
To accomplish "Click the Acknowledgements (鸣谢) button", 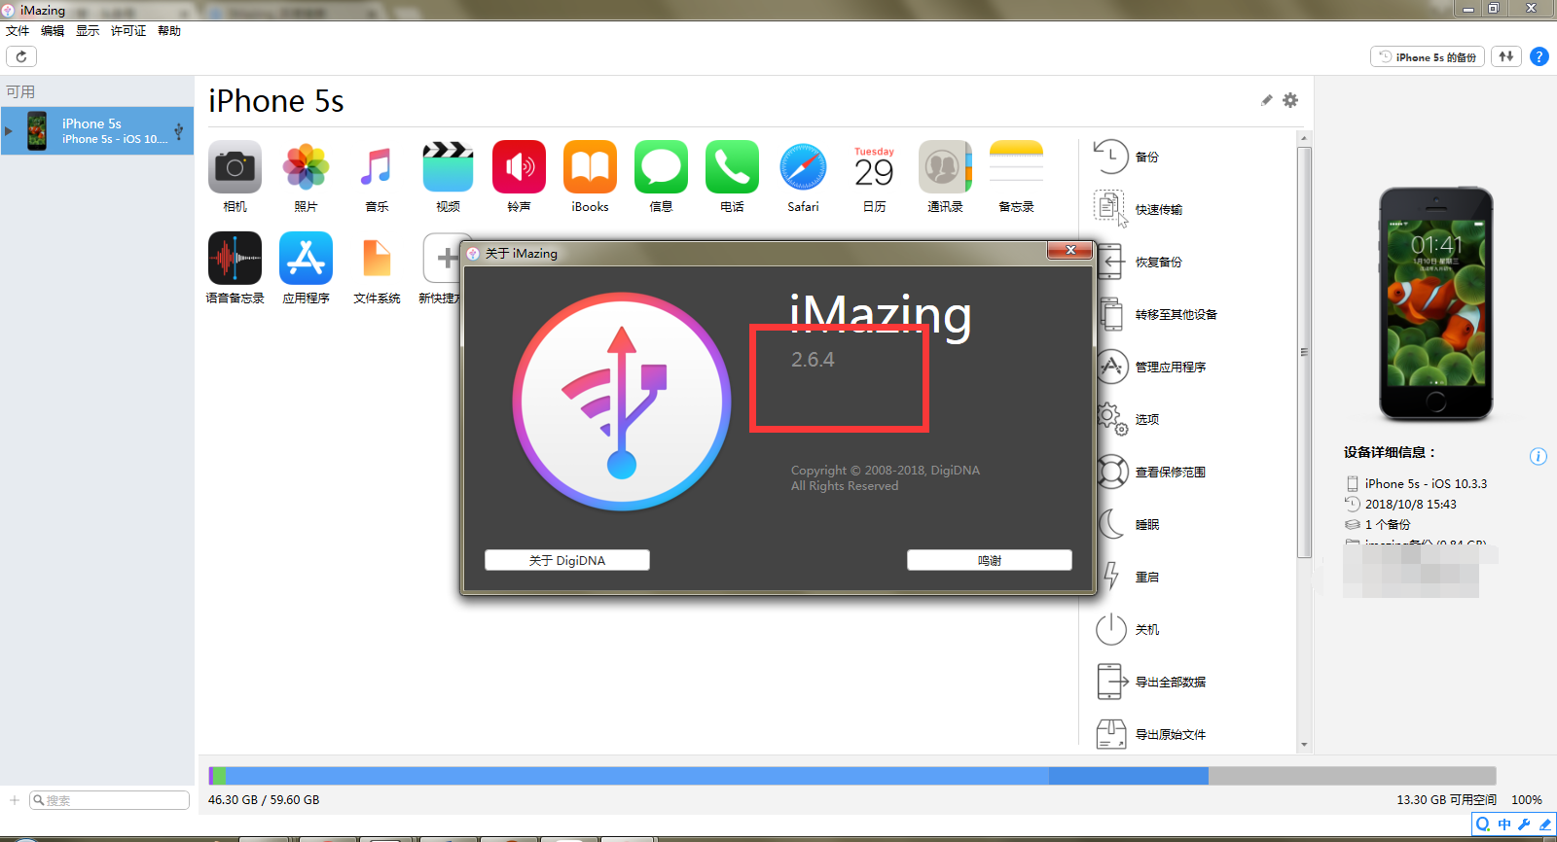I will (990, 560).
